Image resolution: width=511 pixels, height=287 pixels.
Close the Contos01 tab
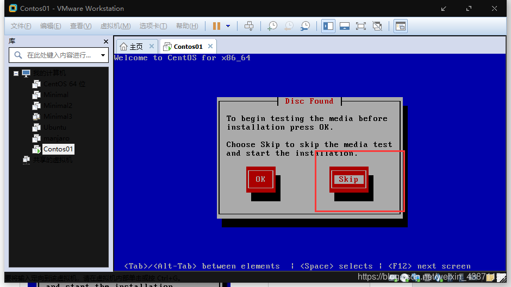[x=210, y=46]
